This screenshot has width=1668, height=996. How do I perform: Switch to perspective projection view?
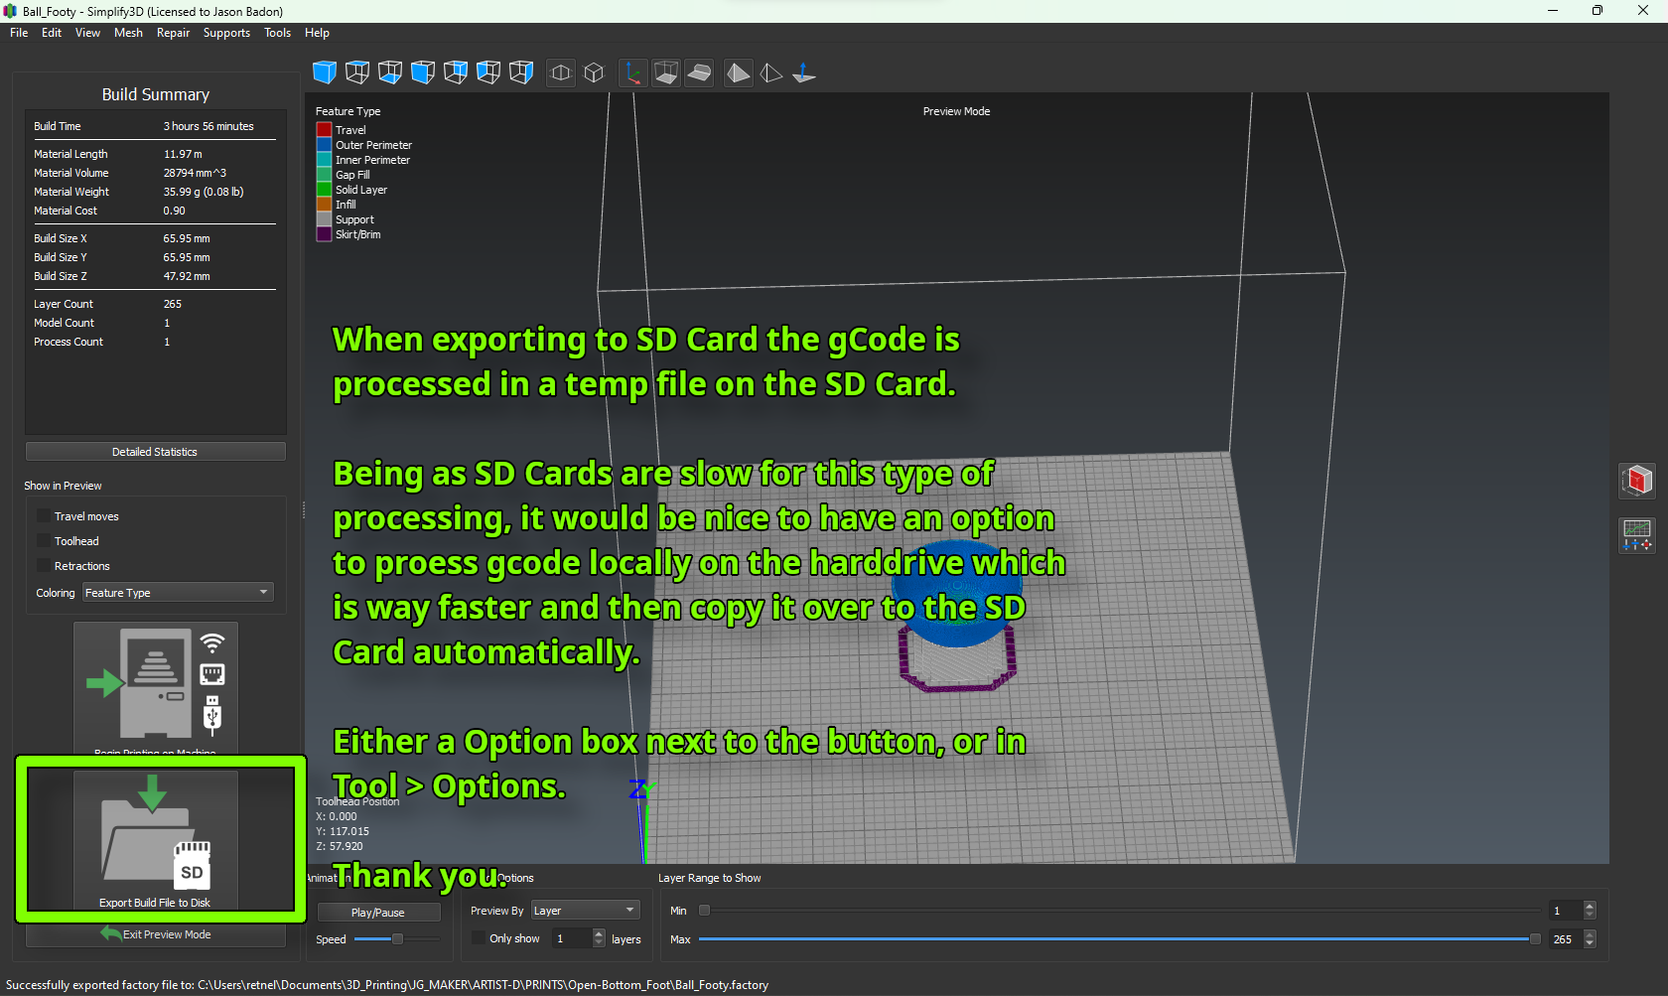[x=561, y=72]
